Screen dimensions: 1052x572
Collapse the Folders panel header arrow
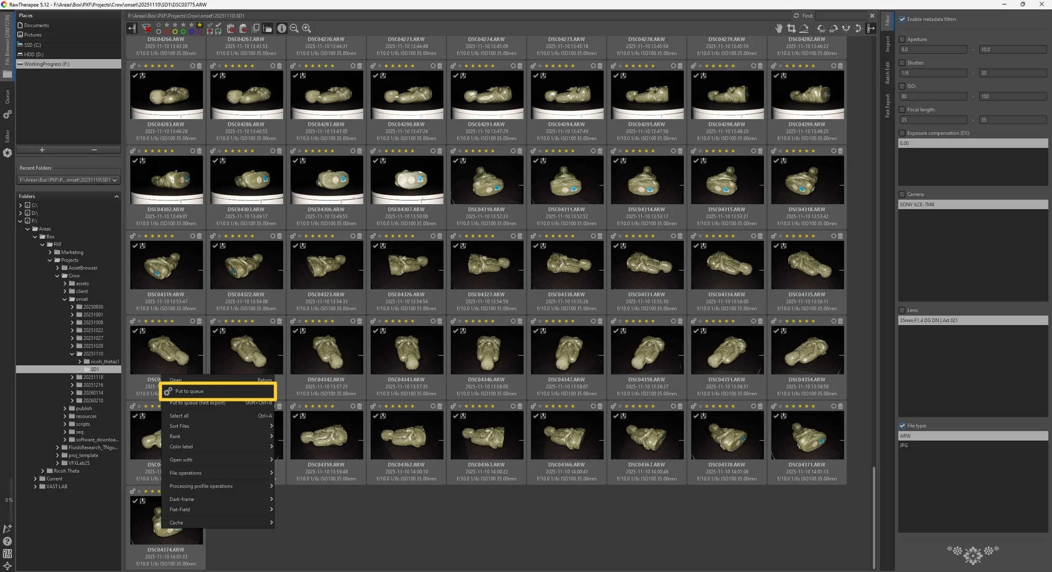click(117, 196)
